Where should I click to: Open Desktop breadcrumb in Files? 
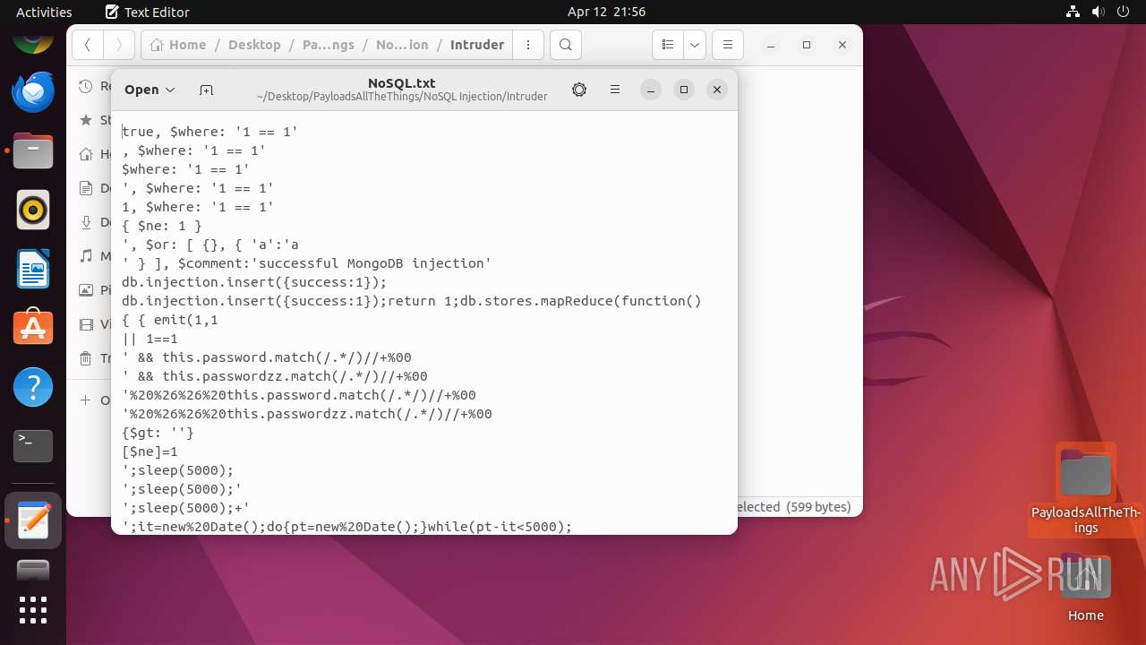pos(254,45)
